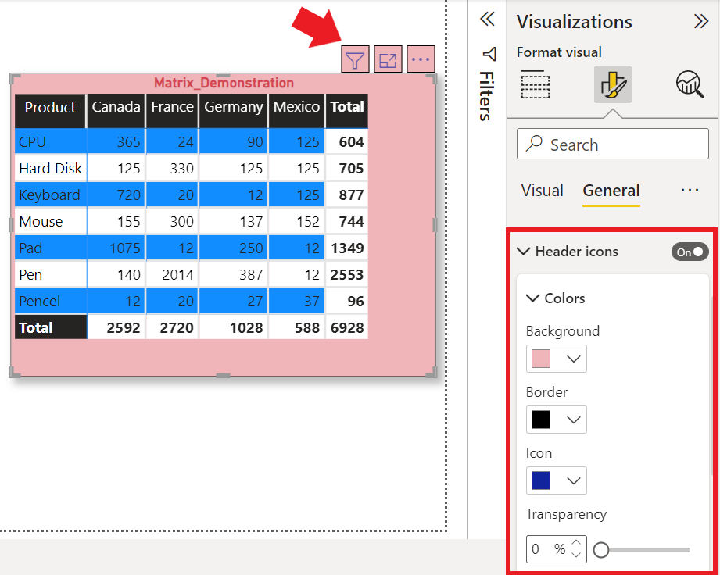Select the Pen row header
This screenshot has width=720, height=575.
point(51,274)
